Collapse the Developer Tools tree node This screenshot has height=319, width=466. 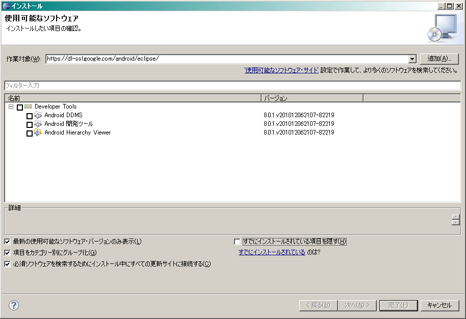click(x=11, y=107)
